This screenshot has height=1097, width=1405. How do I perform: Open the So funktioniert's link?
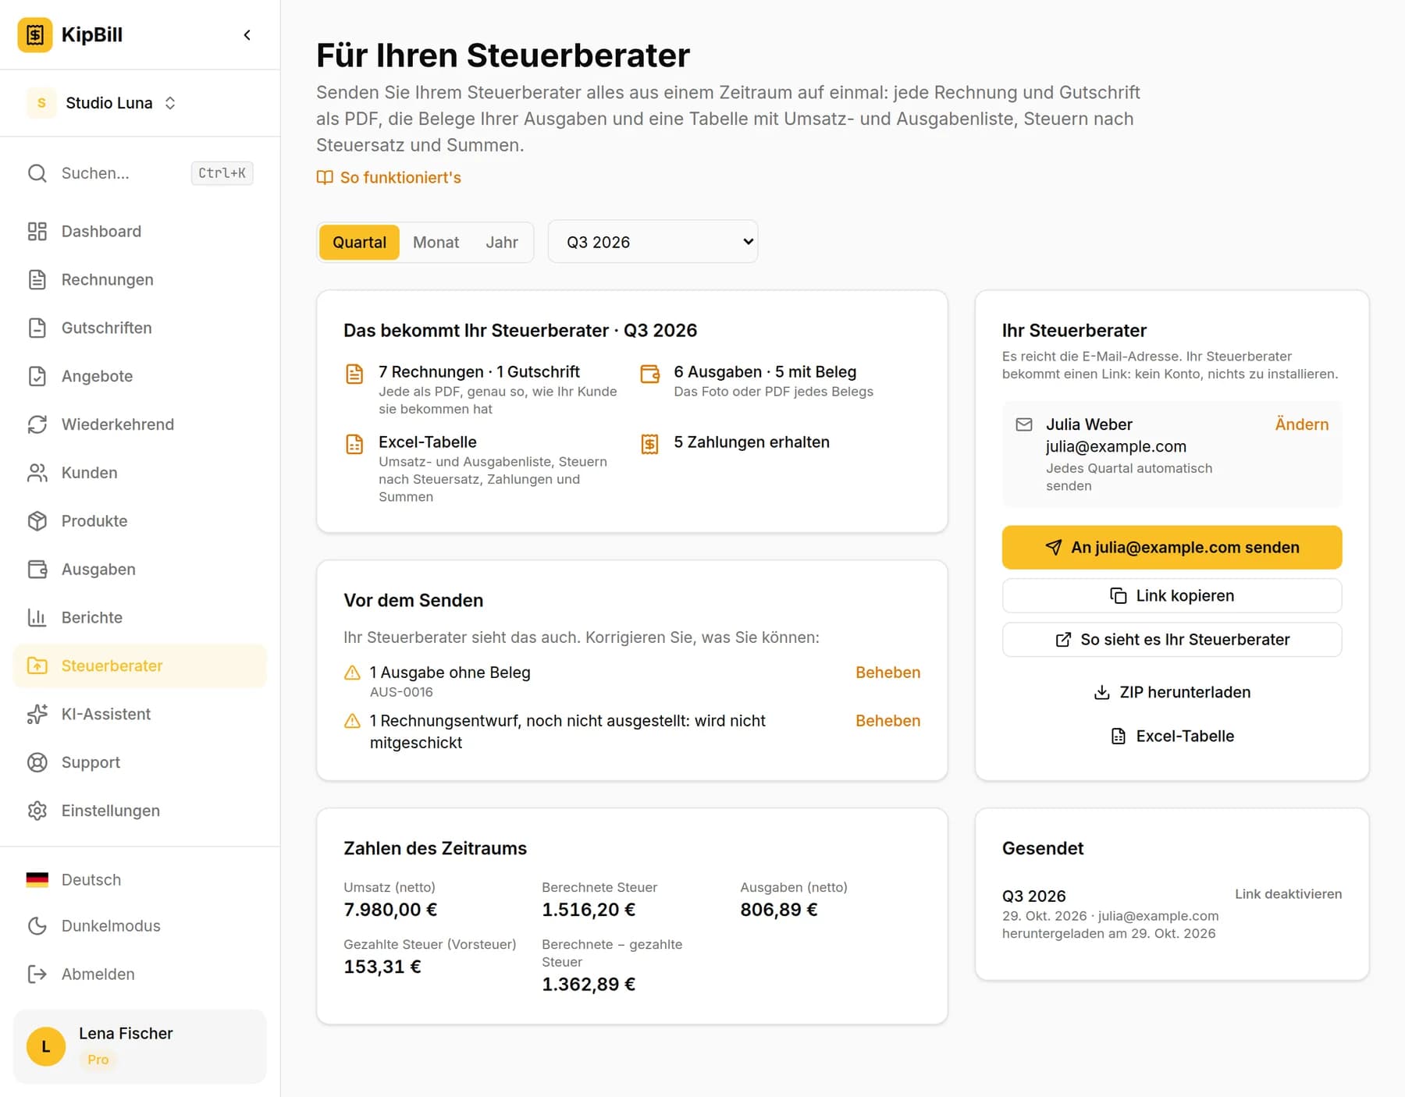[389, 178]
